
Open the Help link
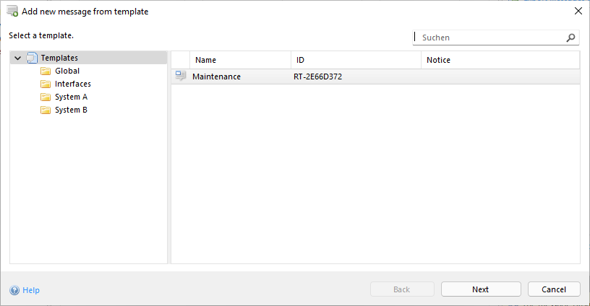coord(31,290)
